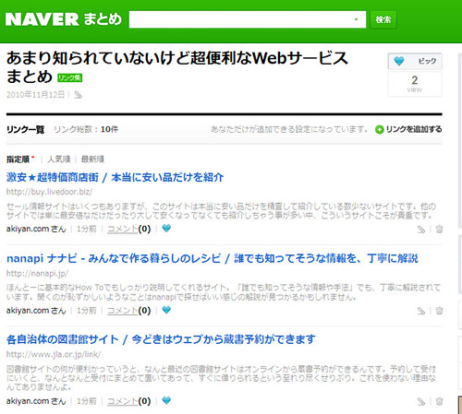
Task: Click リンクを追加する link
Action: (414, 129)
